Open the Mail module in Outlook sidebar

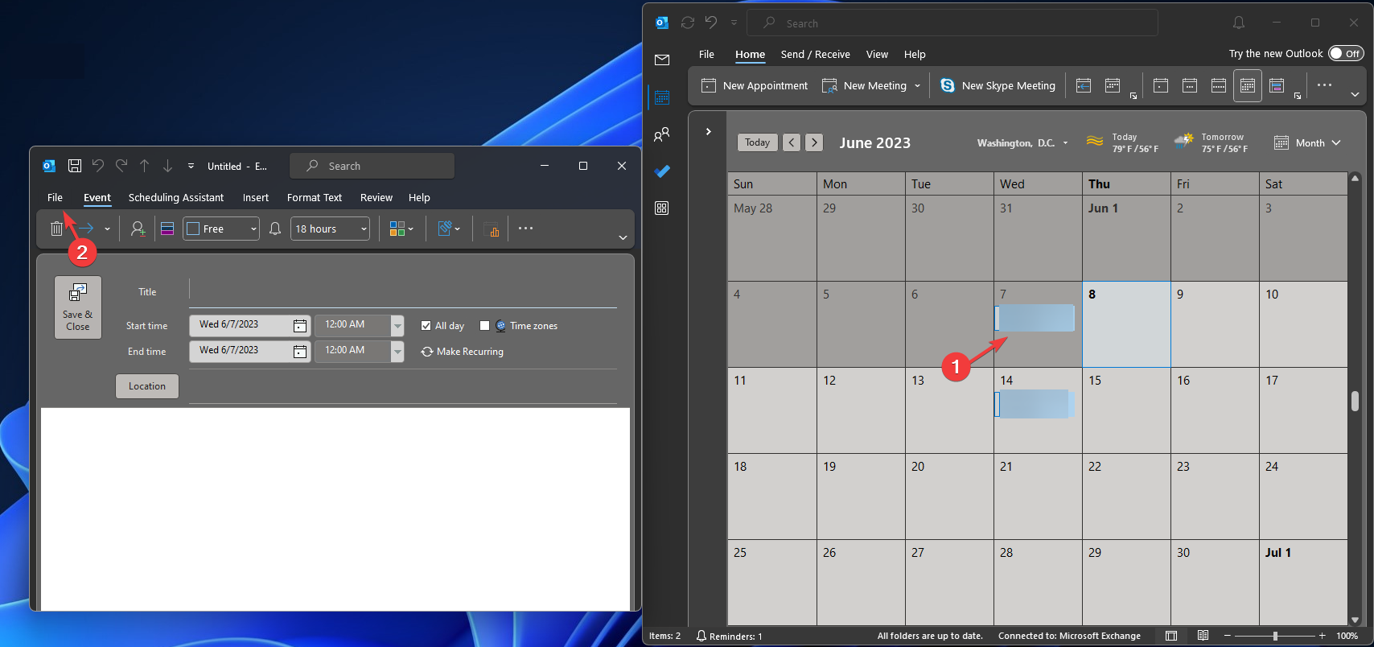pyautogui.click(x=662, y=60)
